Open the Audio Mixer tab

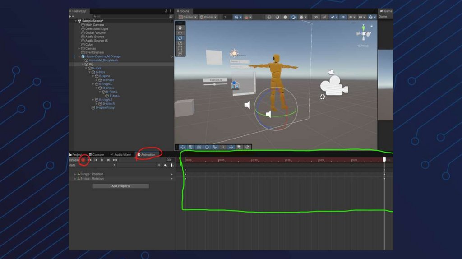(x=120, y=154)
